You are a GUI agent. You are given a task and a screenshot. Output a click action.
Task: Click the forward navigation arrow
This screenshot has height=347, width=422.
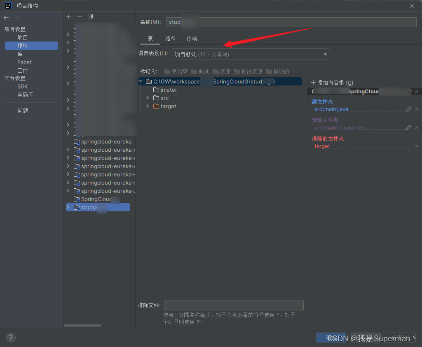(17, 18)
